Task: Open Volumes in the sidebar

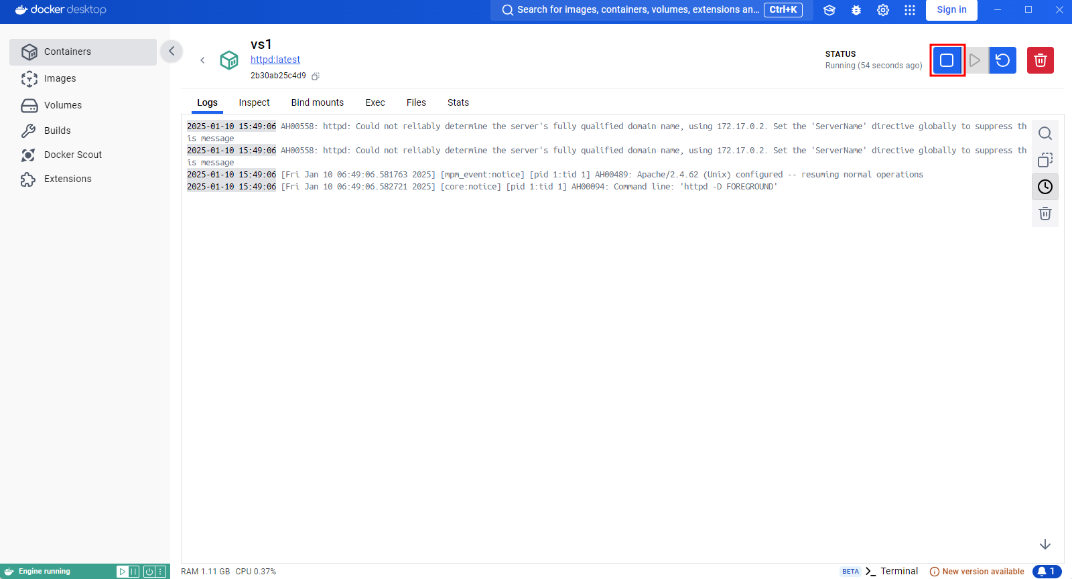Action: pos(83,105)
